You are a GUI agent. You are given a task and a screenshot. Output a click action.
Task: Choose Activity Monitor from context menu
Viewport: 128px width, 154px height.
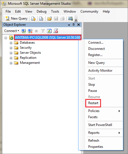click(x=100, y=71)
